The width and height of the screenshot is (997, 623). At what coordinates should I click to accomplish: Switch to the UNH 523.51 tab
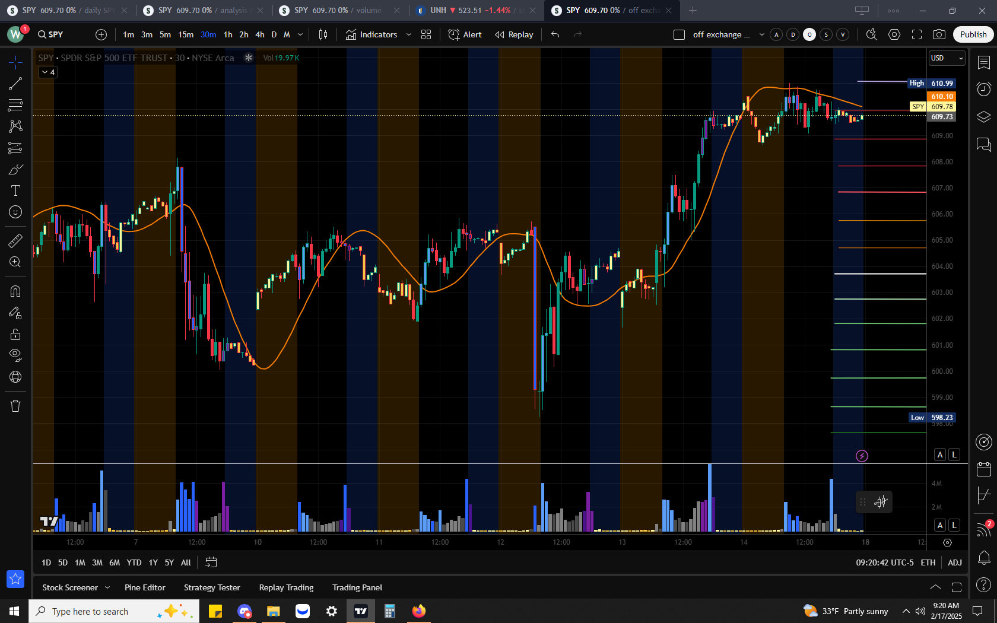(477, 10)
